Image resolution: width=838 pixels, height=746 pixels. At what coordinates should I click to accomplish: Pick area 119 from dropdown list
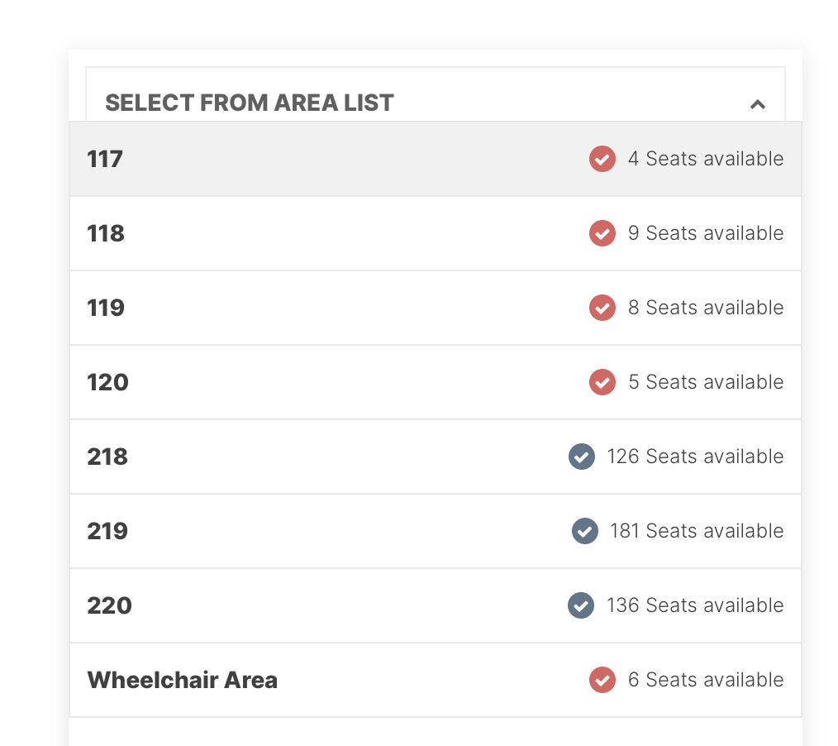(x=435, y=308)
